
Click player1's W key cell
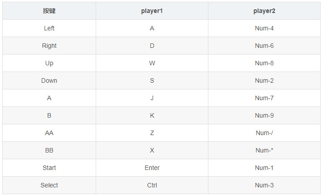152,63
